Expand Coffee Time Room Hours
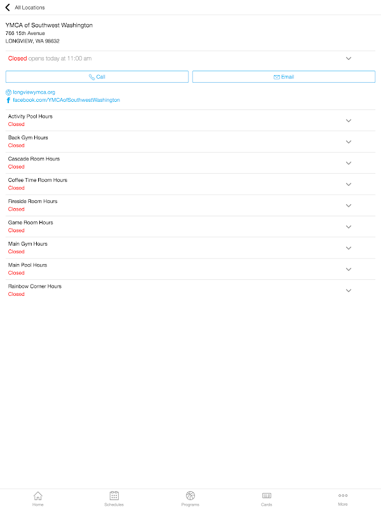This screenshot has width=381, height=509. click(349, 185)
